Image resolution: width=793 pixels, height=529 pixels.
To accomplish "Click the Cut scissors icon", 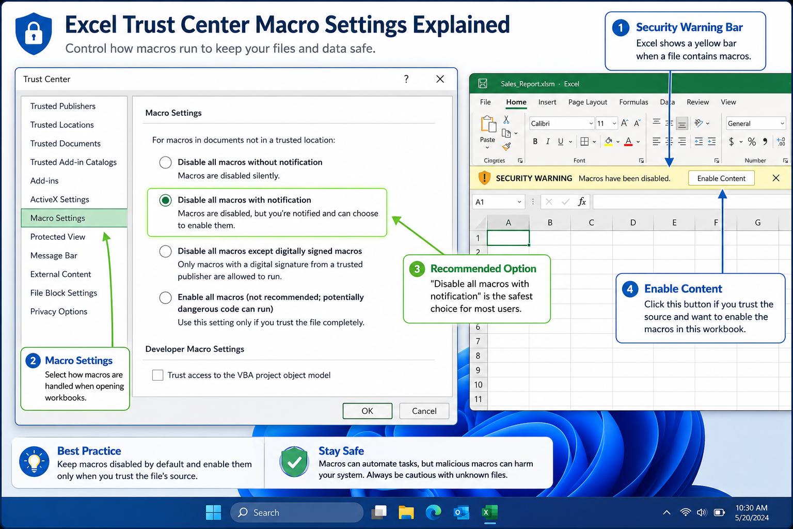I will (x=506, y=120).
